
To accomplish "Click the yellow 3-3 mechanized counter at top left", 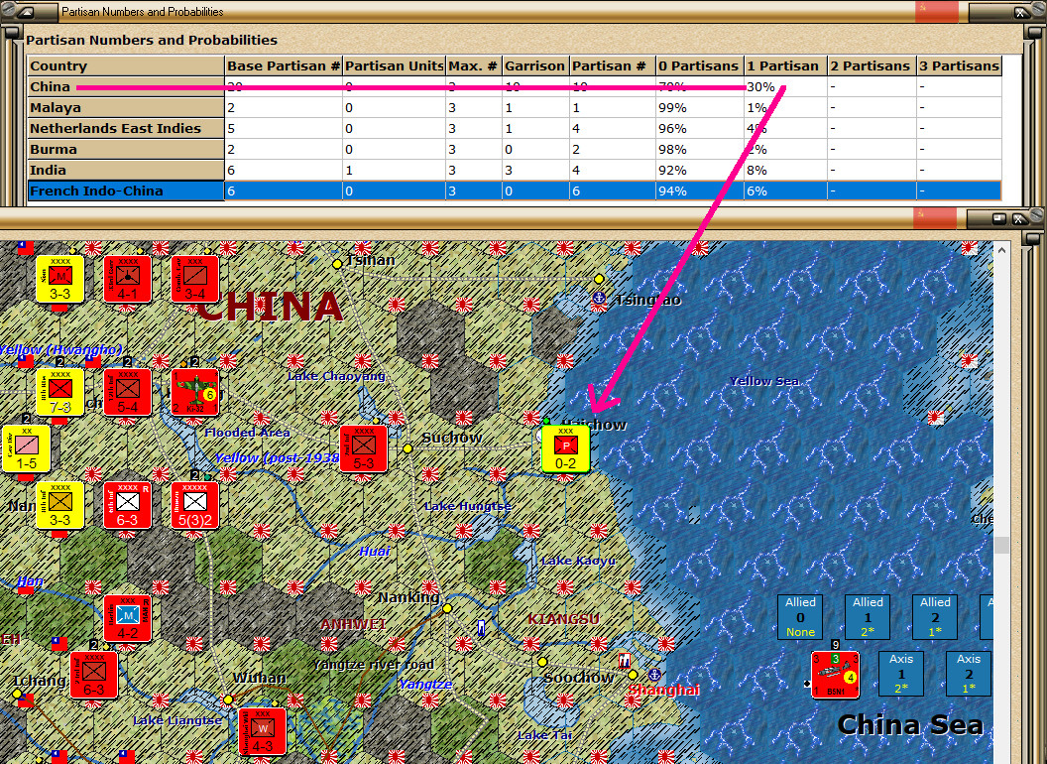I will coord(60,279).
